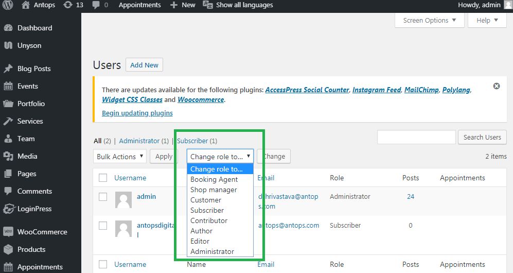Image resolution: width=513 pixels, height=273 pixels.
Task: Open the Unyson icon in sidebar
Action: (x=8, y=45)
